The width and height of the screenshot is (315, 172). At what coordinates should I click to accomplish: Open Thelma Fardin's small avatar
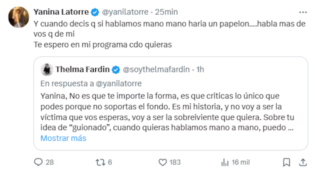[x=47, y=70]
